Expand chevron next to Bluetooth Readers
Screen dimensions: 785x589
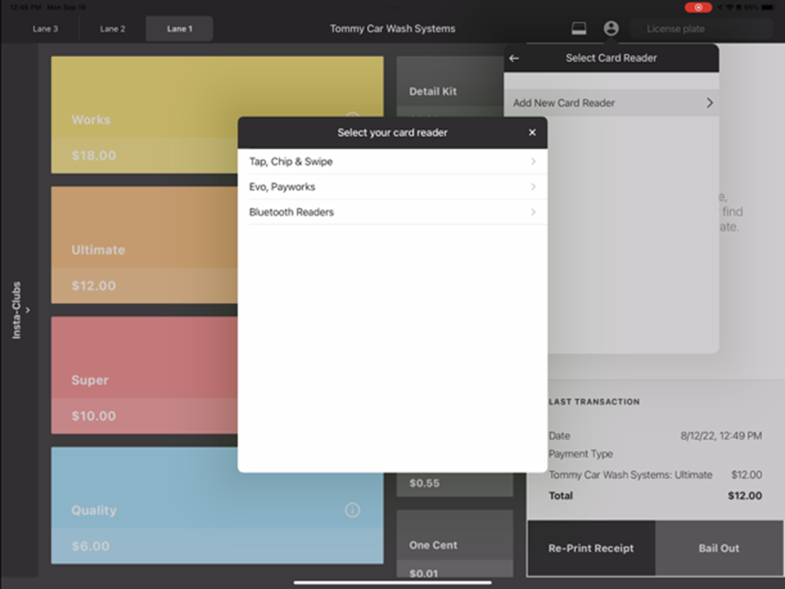(x=533, y=212)
